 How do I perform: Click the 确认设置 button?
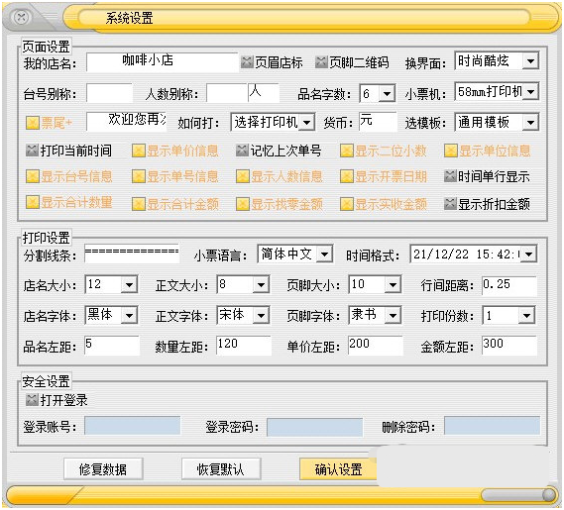click(338, 469)
